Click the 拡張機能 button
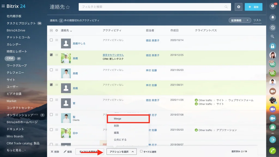 click(236, 20)
